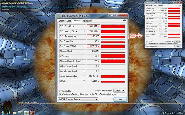Open the Windows Start menu orb

(3, 113)
